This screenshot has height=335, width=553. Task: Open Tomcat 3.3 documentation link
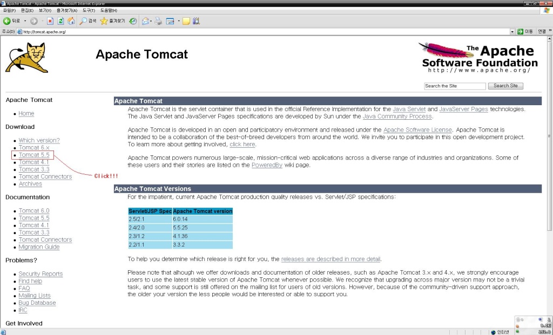click(x=34, y=233)
